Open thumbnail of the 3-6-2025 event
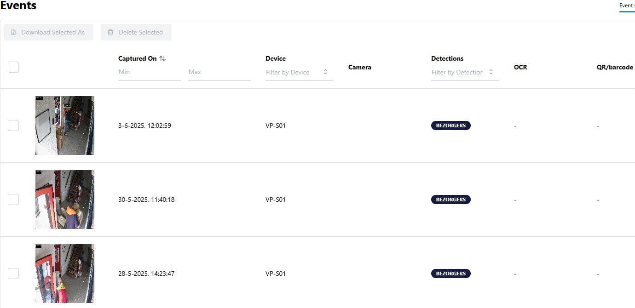The height and width of the screenshot is (308, 635). tap(65, 125)
